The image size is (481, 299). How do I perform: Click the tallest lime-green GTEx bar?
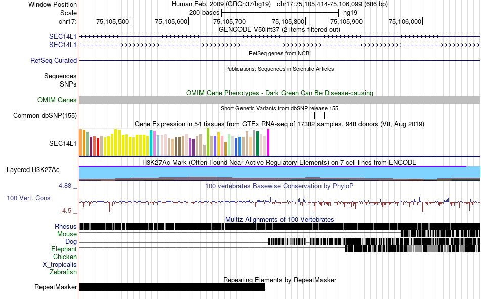point(208,142)
